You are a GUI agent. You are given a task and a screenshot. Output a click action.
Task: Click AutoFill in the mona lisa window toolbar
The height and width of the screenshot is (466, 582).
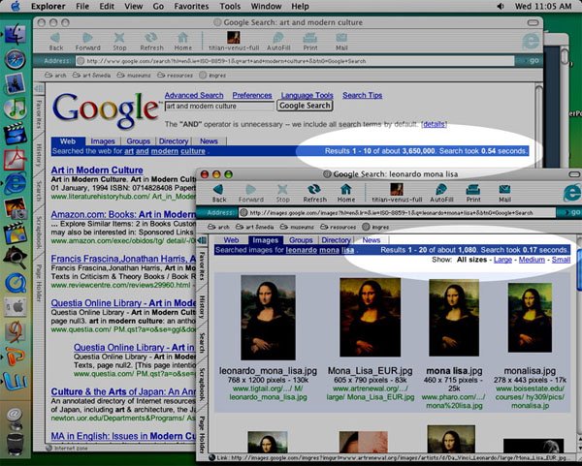[x=441, y=193]
